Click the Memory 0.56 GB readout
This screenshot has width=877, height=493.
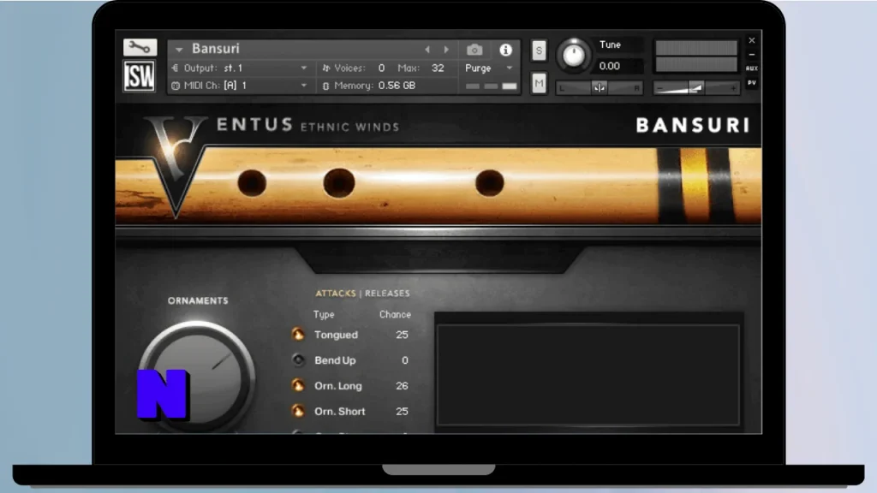coord(397,86)
